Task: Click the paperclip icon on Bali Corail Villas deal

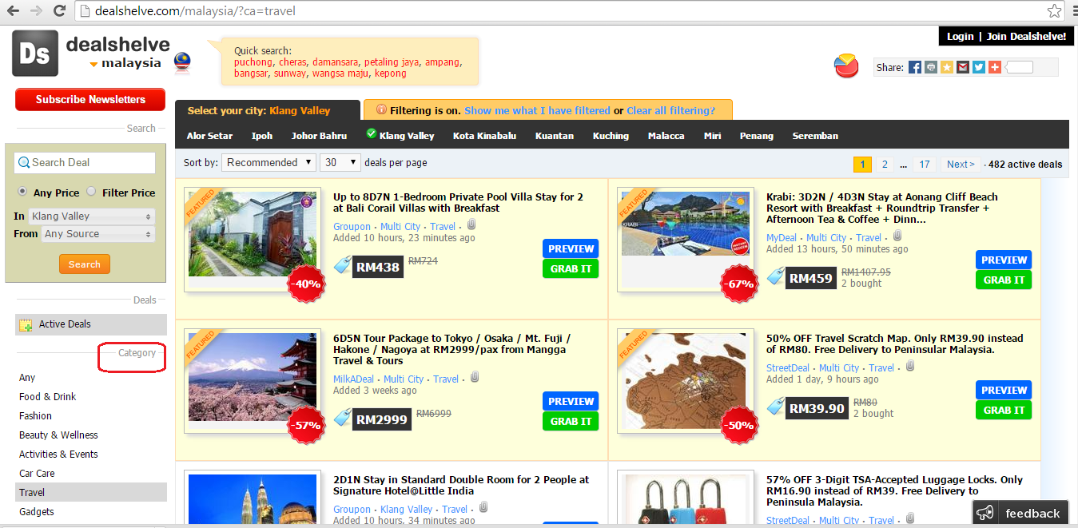Action: [472, 225]
